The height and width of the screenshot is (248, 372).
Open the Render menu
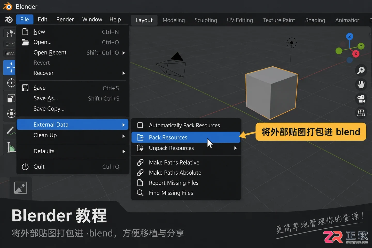coord(65,20)
